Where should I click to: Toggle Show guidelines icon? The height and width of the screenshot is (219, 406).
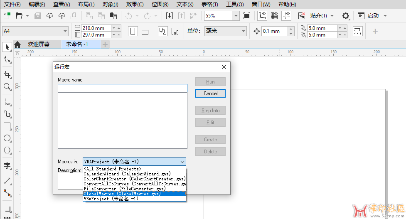pyautogui.click(x=286, y=16)
